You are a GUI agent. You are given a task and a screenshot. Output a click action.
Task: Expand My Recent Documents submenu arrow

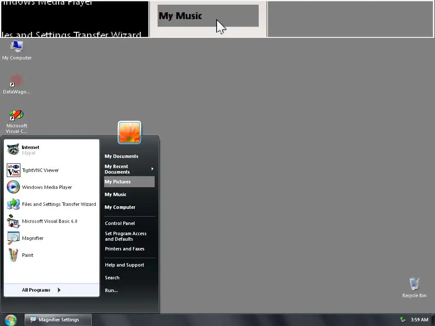point(153,169)
